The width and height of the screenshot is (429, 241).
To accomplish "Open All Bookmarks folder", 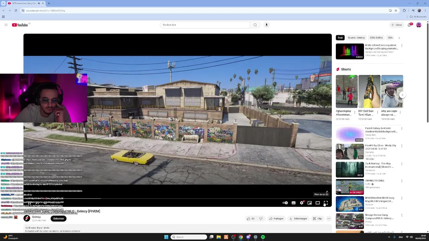I will 418,17.
